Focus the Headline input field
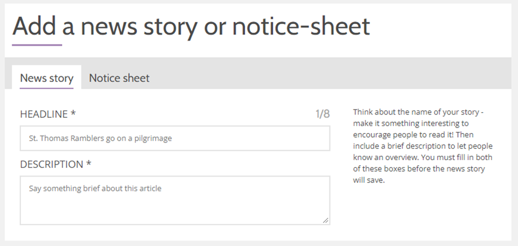Viewport: 518px width, 246px height. coord(175,138)
